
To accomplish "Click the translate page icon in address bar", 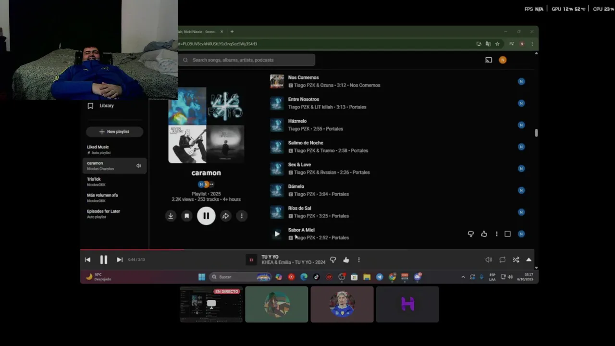I will coord(488,44).
